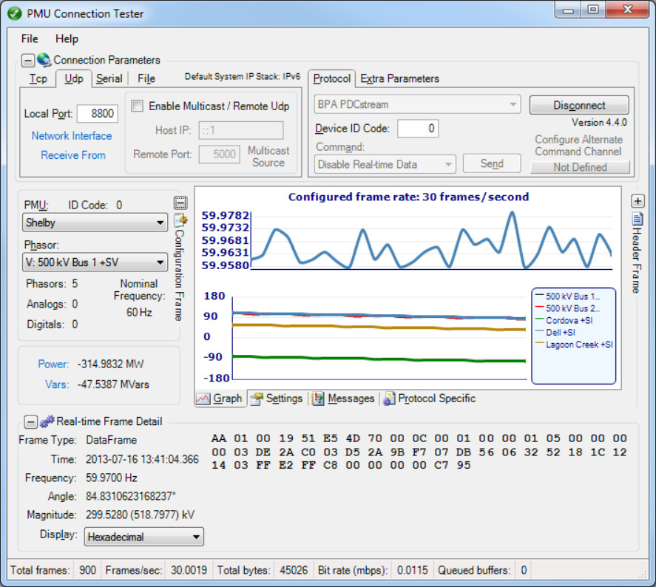
Task: Click the Dell +SI legend entry
Action: pos(555,333)
